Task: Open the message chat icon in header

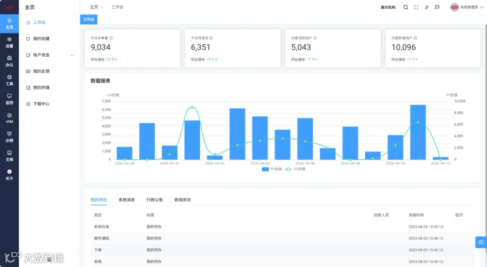Action: (x=437, y=7)
